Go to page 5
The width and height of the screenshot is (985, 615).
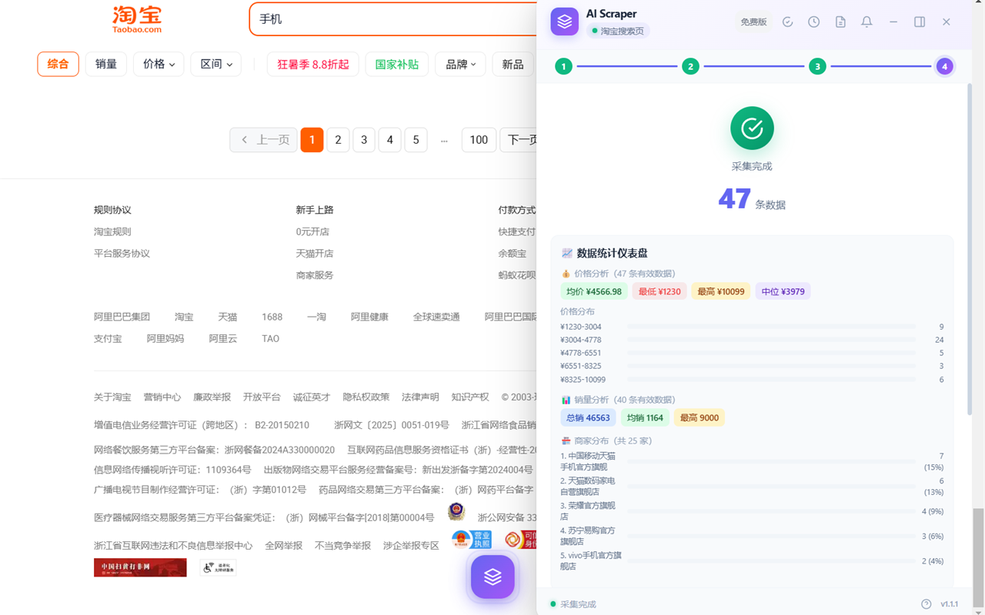click(x=416, y=140)
